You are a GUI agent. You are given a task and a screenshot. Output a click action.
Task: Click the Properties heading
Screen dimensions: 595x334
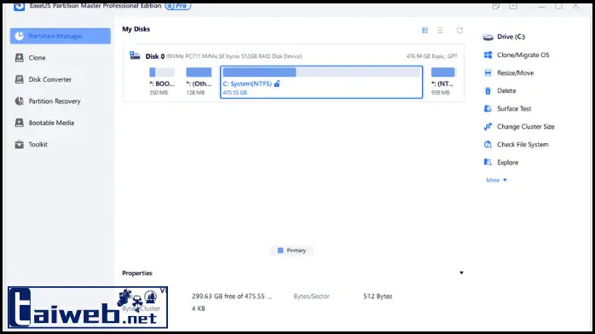pyautogui.click(x=137, y=273)
